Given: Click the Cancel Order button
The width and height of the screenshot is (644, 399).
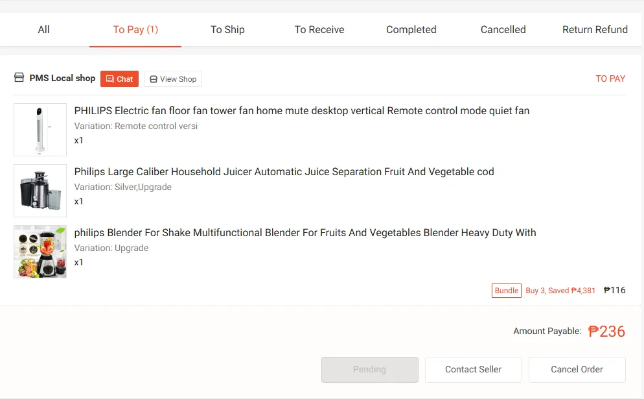Looking at the screenshot, I should [x=577, y=369].
